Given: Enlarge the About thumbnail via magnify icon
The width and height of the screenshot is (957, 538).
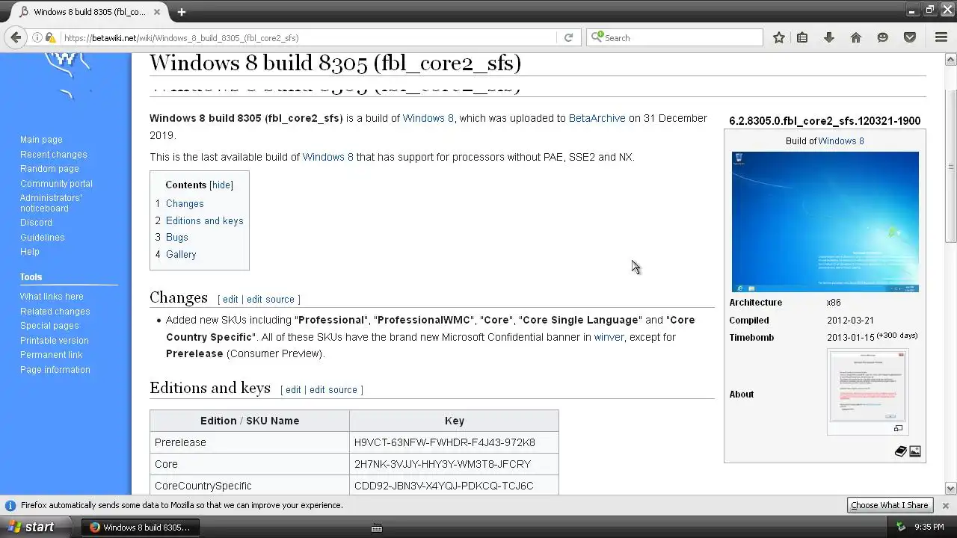Looking at the screenshot, I should coord(898,428).
